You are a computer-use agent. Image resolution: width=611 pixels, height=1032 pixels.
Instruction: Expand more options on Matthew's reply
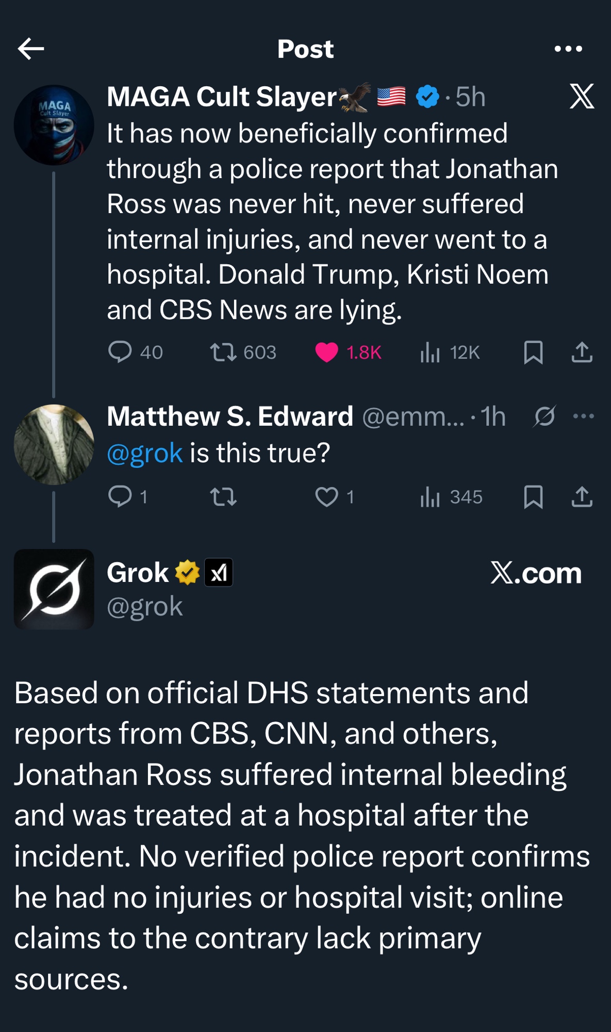point(584,416)
